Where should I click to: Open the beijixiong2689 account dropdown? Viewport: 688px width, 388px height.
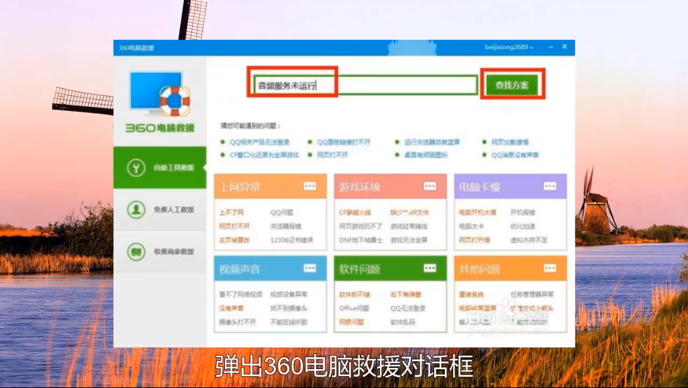[509, 48]
